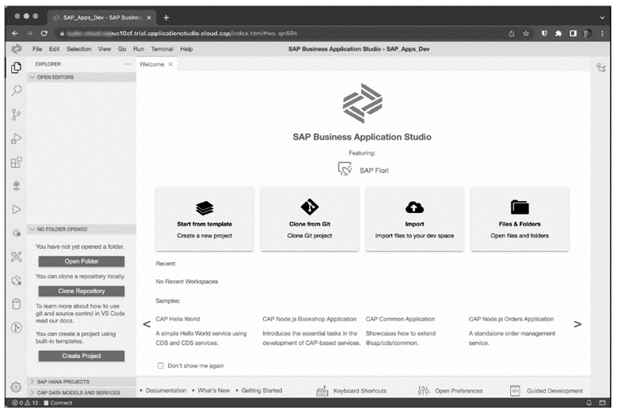Open the Manage gear icon at bottom-left

[16, 387]
